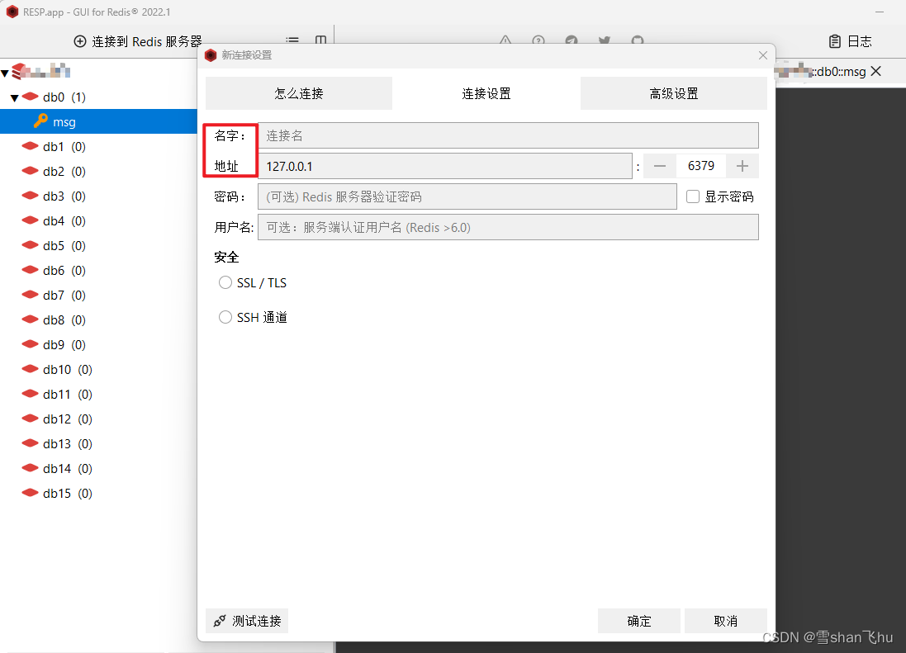
Task: Click the report issue warning icon
Action: [505, 41]
